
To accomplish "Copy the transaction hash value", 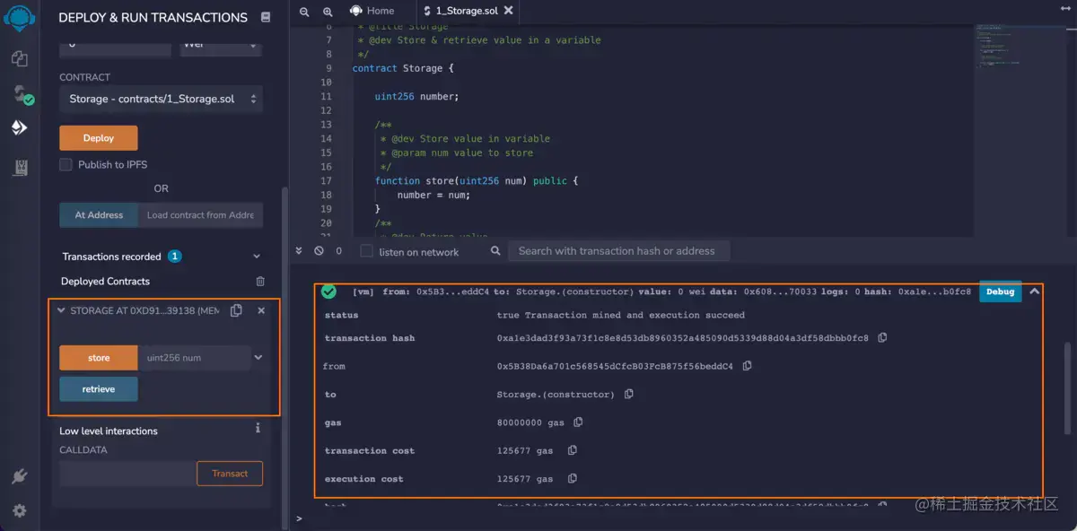I will (882, 338).
